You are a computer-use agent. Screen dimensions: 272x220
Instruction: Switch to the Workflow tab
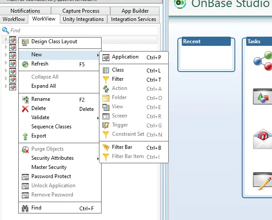(14, 19)
